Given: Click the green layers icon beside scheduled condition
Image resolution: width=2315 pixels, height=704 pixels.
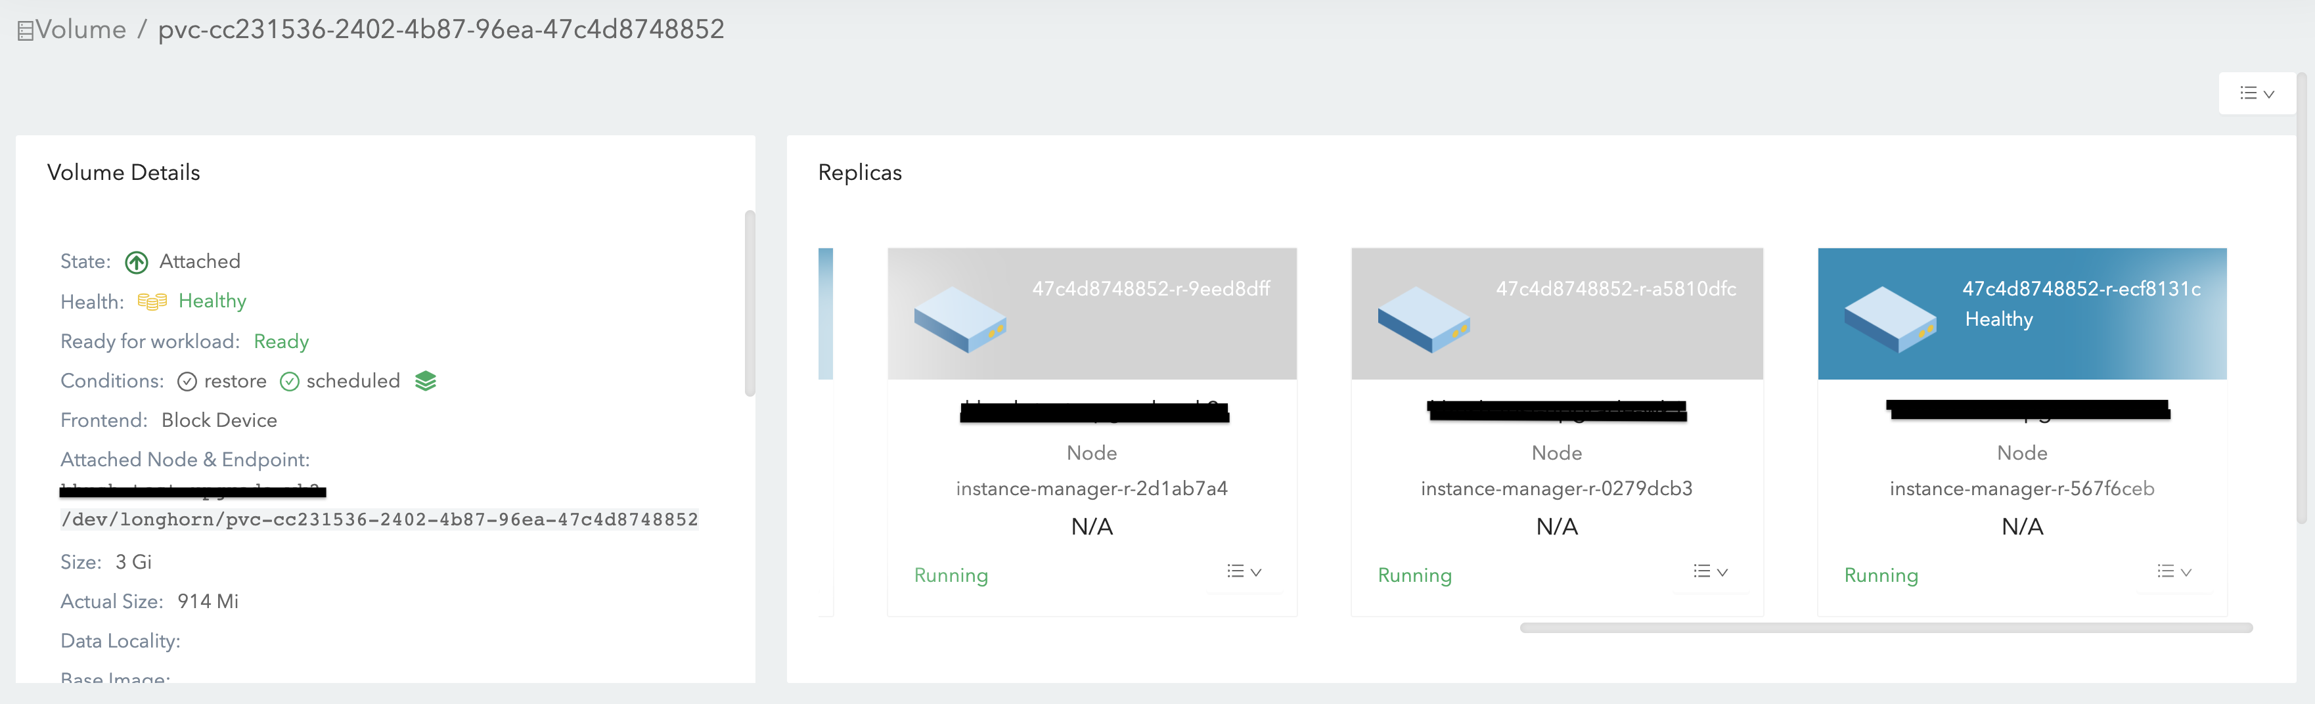Looking at the screenshot, I should tap(426, 381).
